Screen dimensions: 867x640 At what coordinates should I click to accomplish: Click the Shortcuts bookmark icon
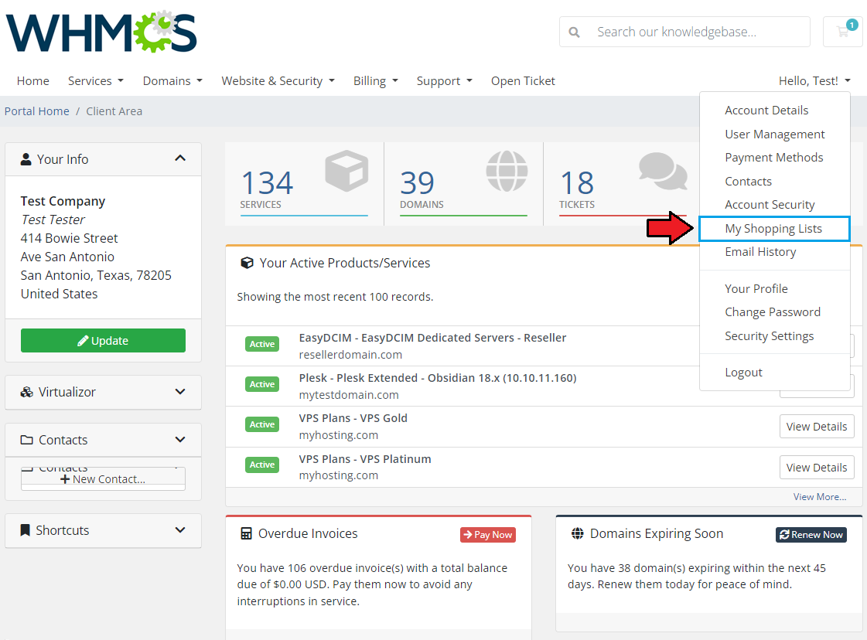(x=25, y=530)
